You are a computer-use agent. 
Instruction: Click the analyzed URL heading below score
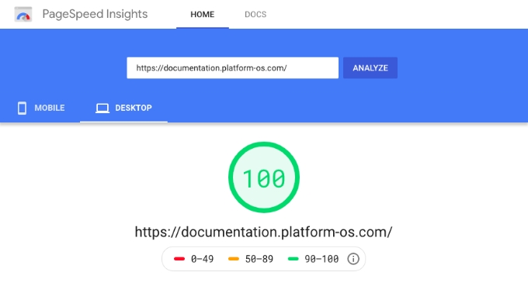(x=263, y=233)
